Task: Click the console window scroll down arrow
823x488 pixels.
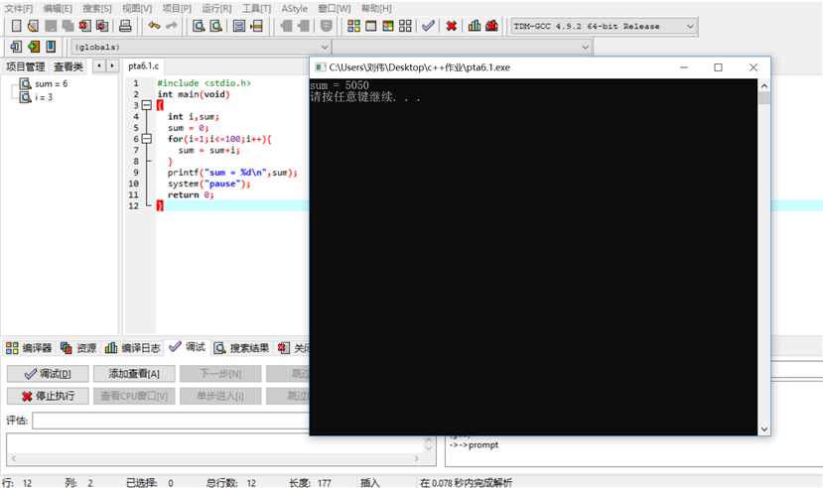Action: 764,428
